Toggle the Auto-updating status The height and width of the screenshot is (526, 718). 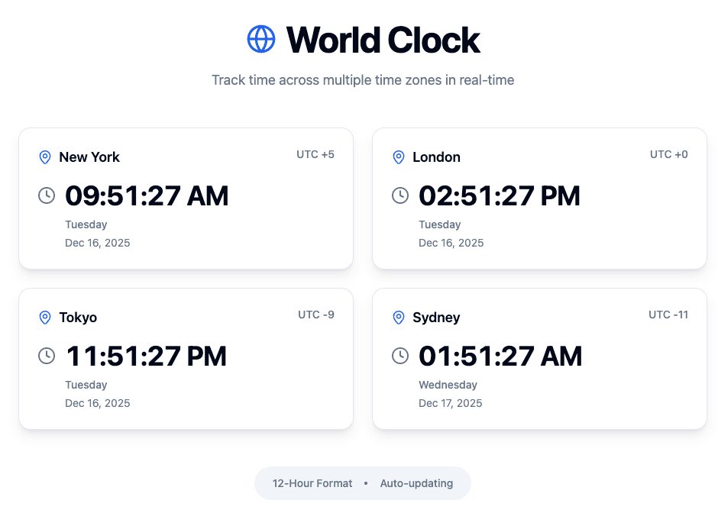coord(416,483)
